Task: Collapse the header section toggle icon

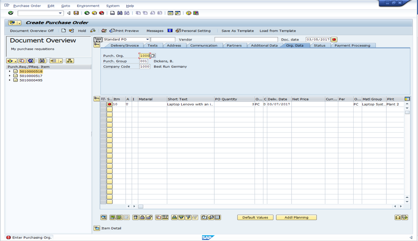Action: [97, 45]
